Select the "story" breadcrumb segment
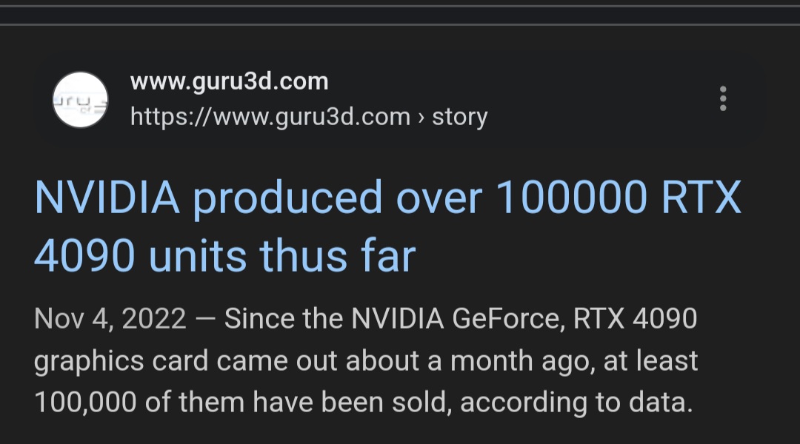The width and height of the screenshot is (800, 444). point(460,116)
